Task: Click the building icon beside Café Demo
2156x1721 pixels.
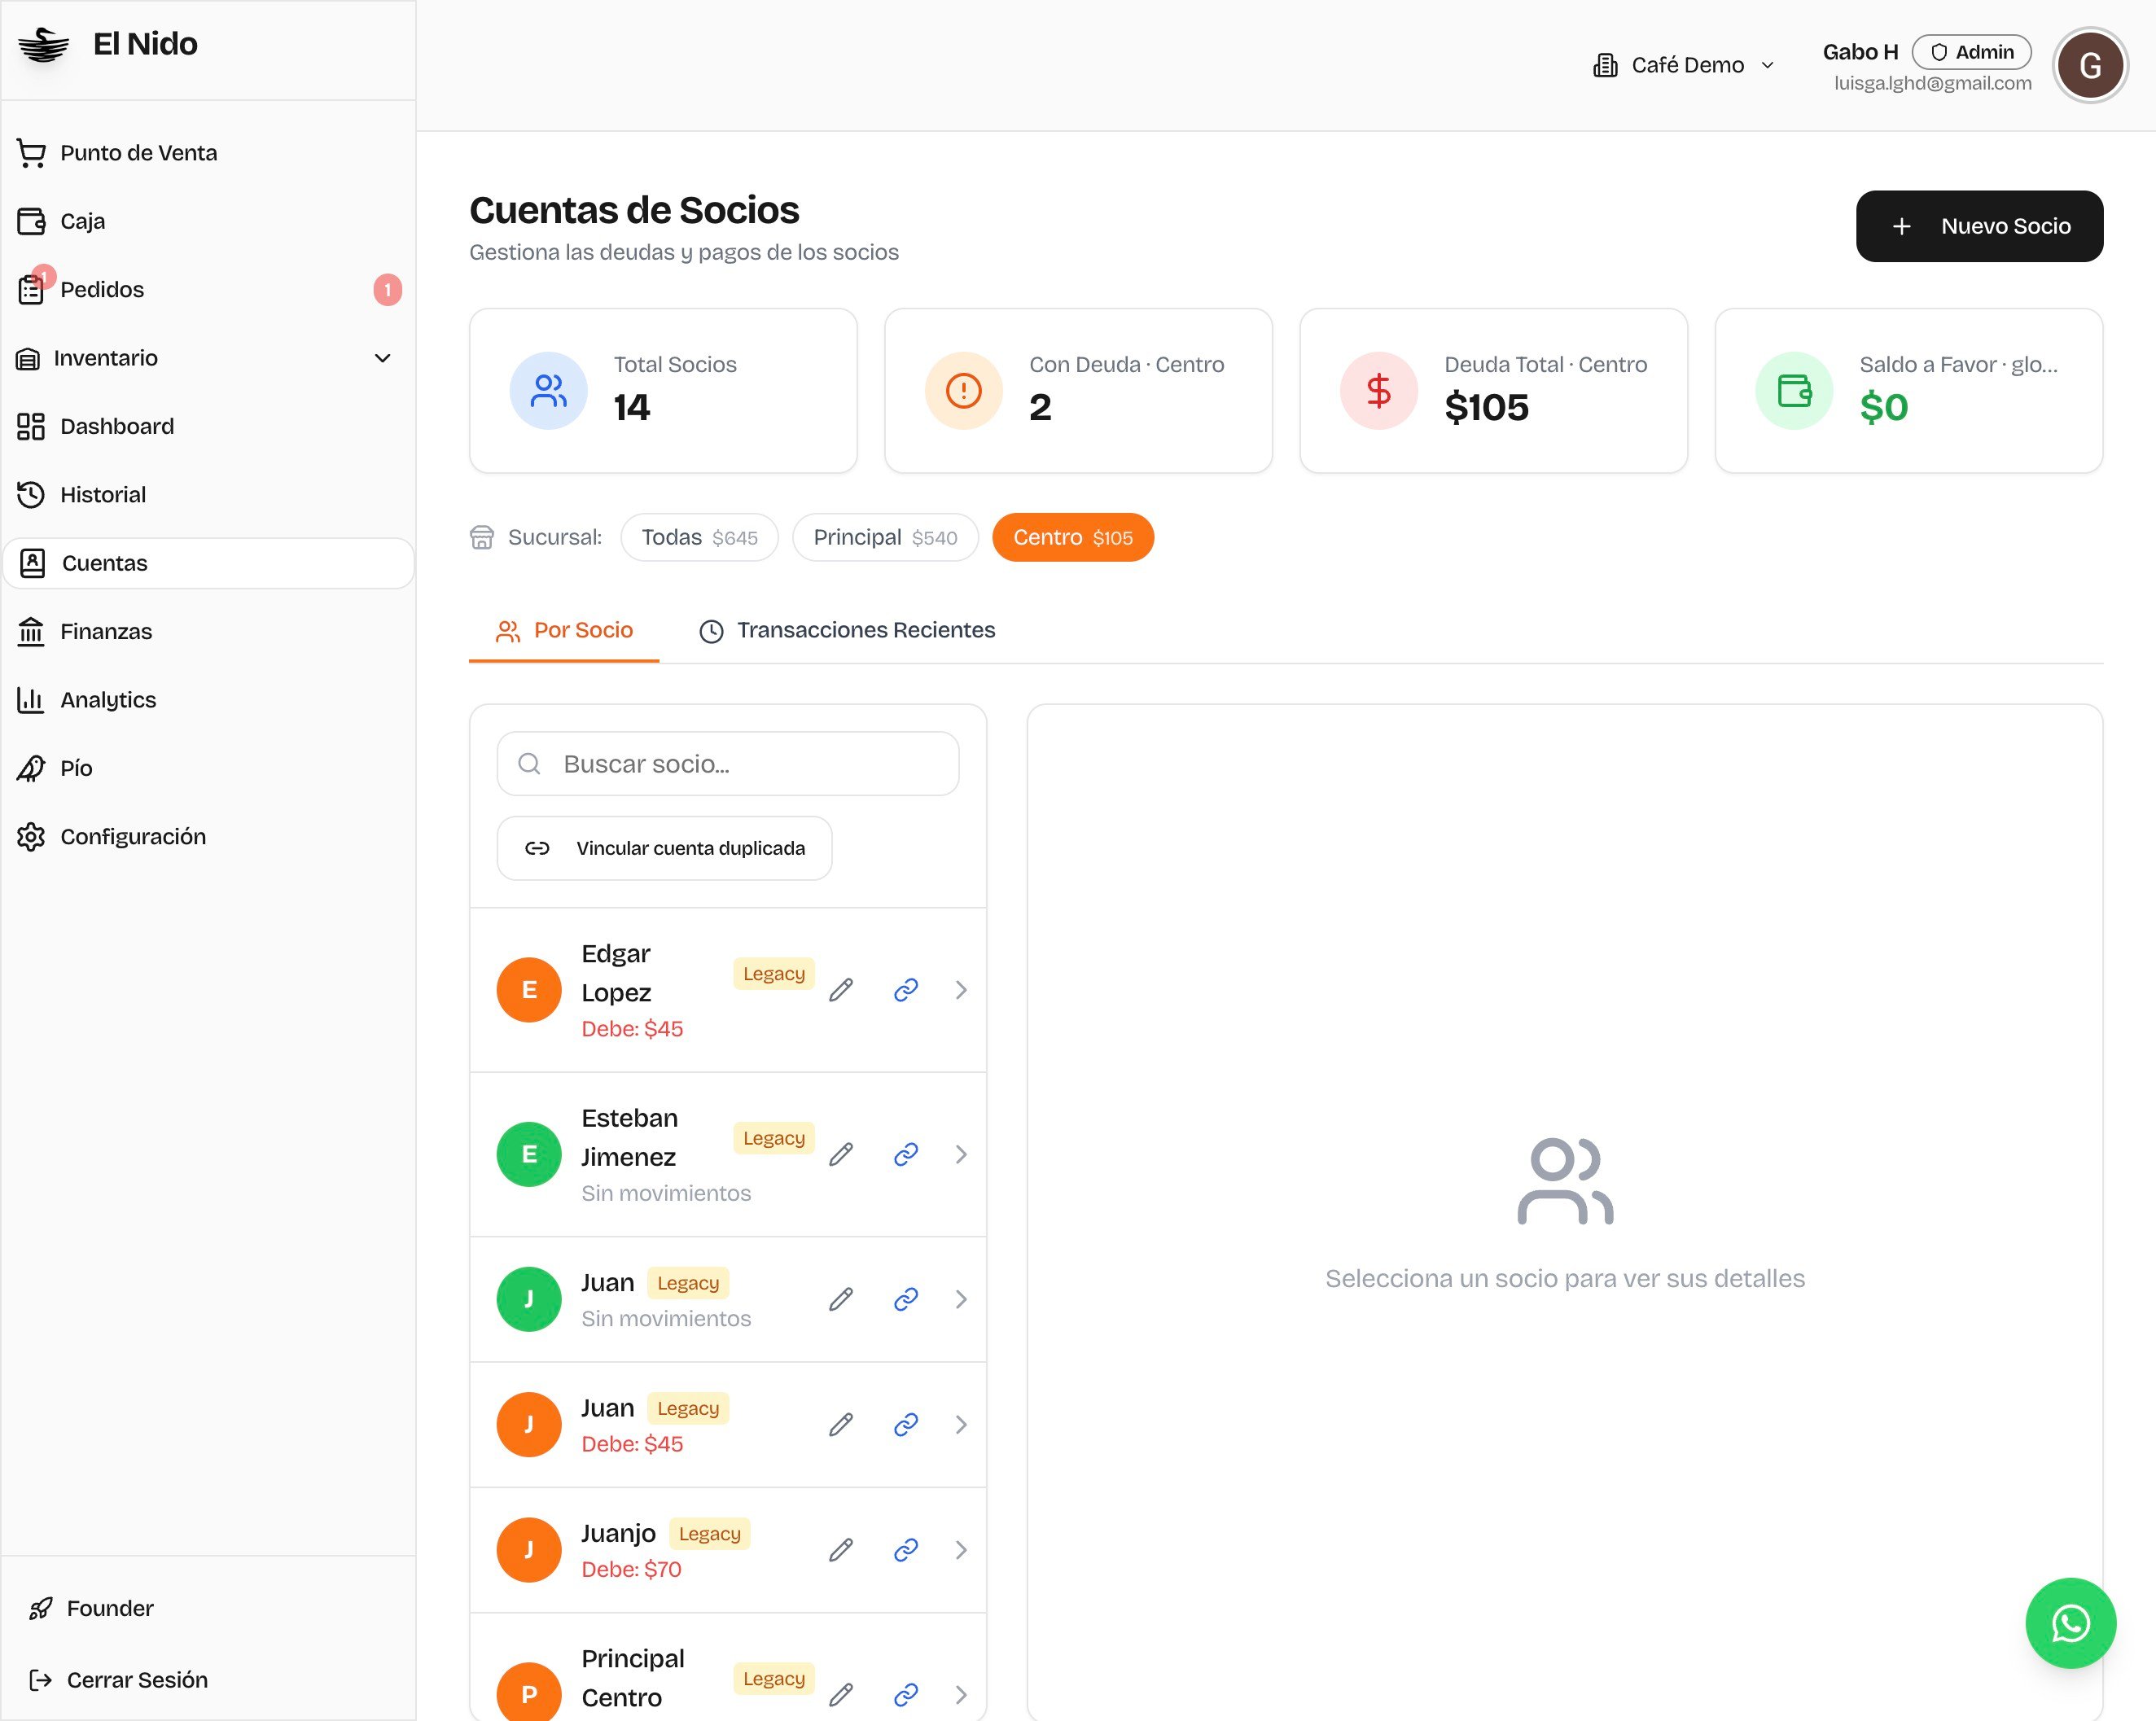Action: tap(1605, 65)
